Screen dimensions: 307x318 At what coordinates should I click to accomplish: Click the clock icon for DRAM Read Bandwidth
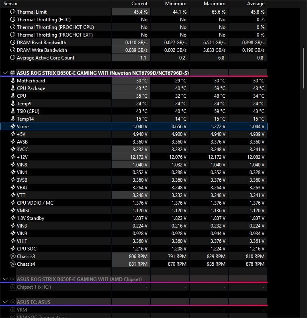[x=12, y=43]
